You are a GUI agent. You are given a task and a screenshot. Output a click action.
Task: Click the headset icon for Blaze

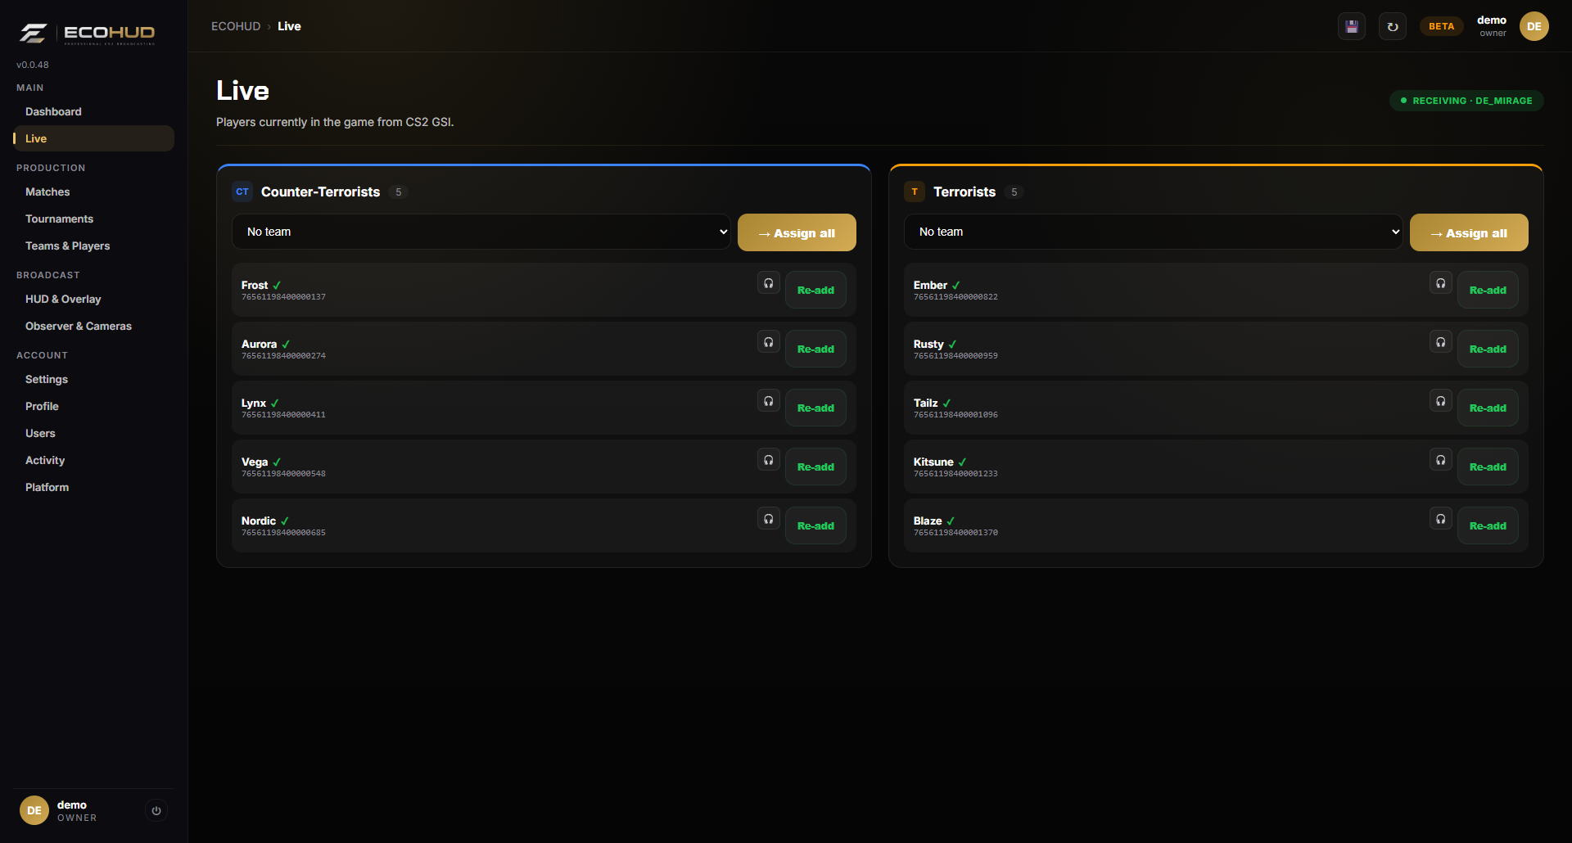(1441, 519)
